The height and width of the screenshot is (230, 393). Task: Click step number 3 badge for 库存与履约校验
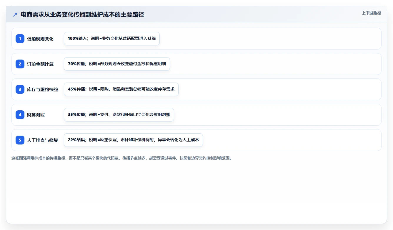pos(20,89)
